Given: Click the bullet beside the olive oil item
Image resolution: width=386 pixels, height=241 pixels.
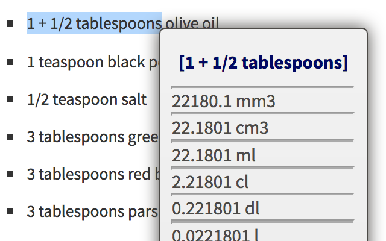Looking at the screenshot, I should tap(10, 23).
